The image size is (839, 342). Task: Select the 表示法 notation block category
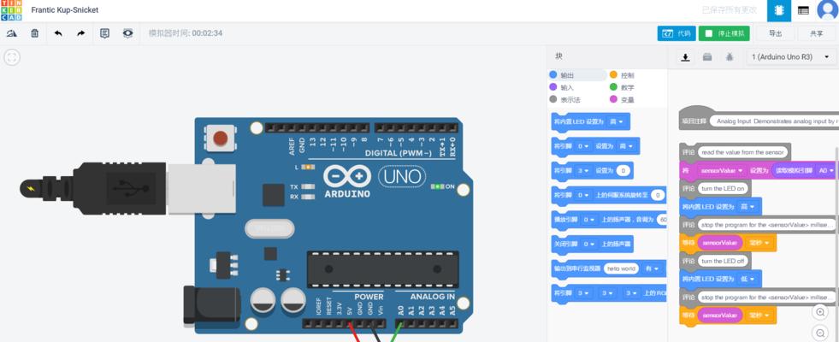point(565,99)
